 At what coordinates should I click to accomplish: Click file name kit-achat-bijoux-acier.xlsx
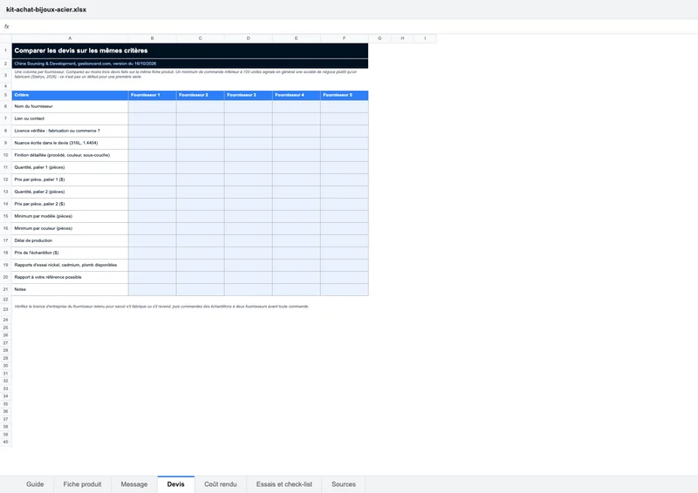[46, 10]
